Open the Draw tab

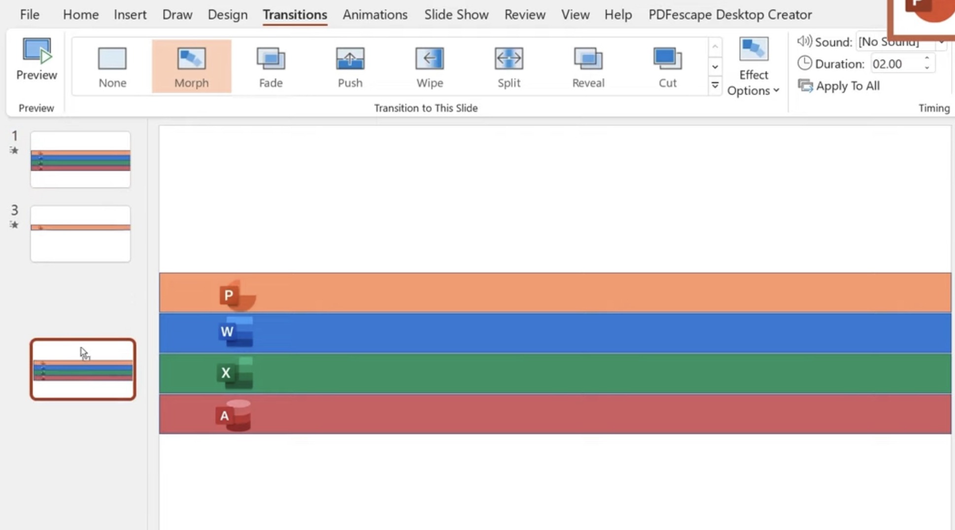point(177,15)
